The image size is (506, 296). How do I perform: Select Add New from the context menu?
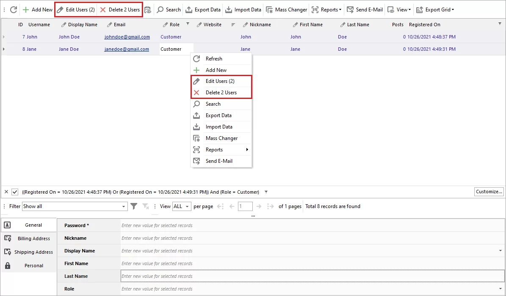tap(216, 70)
